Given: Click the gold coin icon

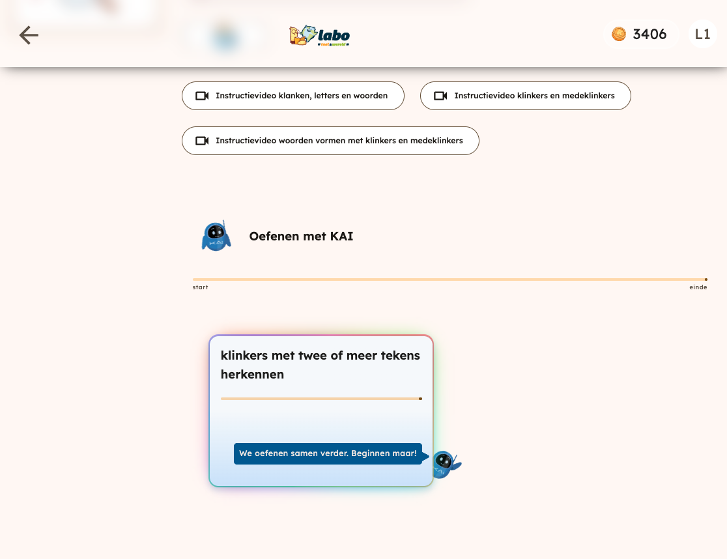Looking at the screenshot, I should pos(618,35).
